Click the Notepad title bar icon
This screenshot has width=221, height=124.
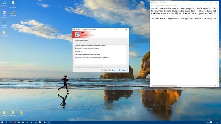coord(152,3)
